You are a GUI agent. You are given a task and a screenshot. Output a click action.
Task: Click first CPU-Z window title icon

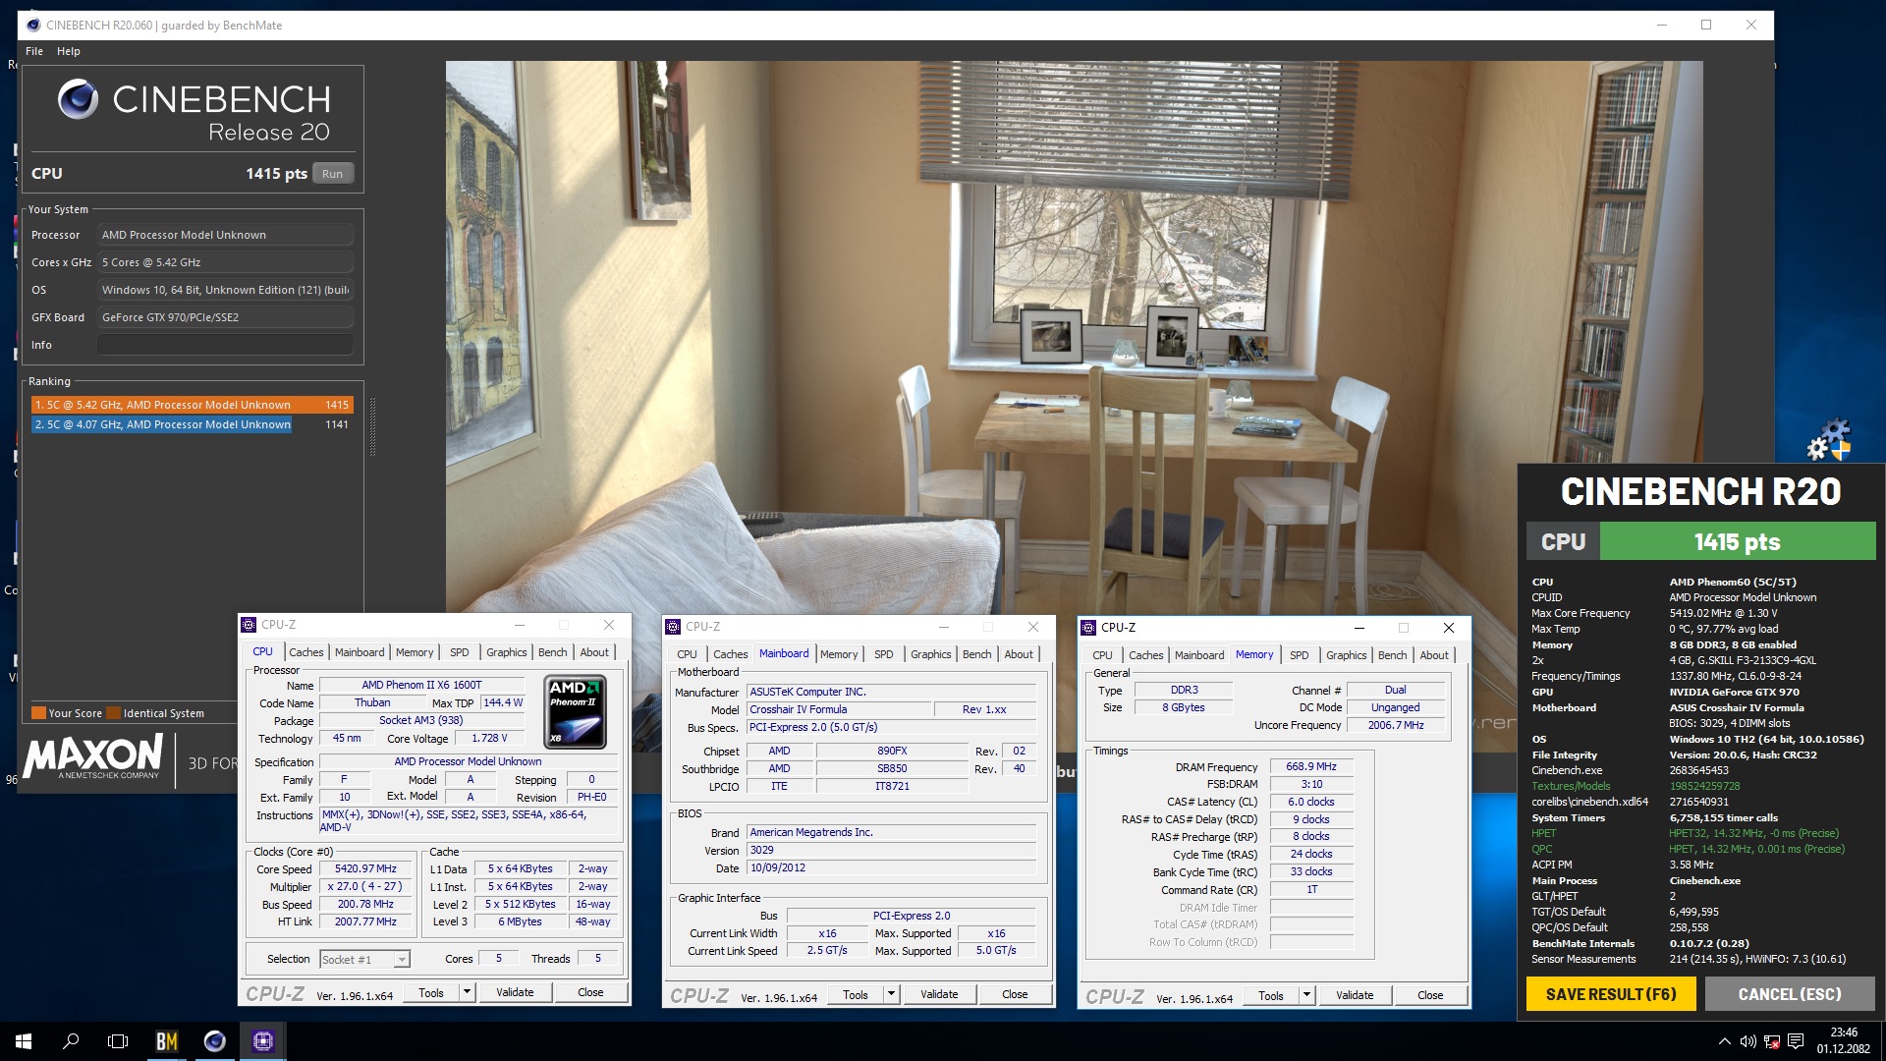pos(249,625)
